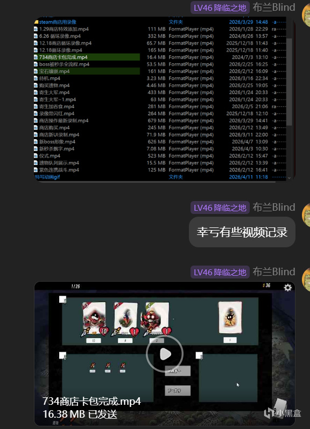This screenshot has height=429, width=310.
Task: Select 购买遗物.mp4 file row
Action: [x=160, y=85]
